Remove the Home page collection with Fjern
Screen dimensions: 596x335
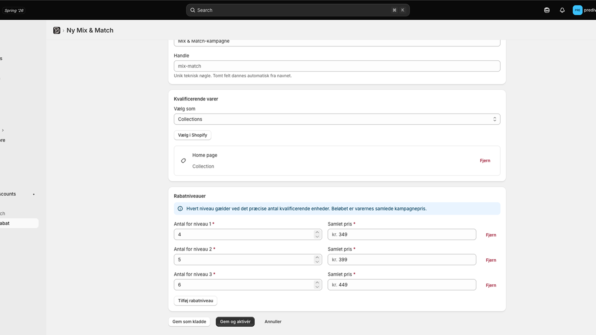[x=485, y=161]
